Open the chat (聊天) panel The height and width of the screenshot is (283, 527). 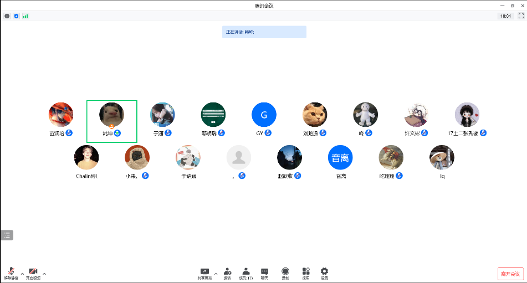point(265,272)
